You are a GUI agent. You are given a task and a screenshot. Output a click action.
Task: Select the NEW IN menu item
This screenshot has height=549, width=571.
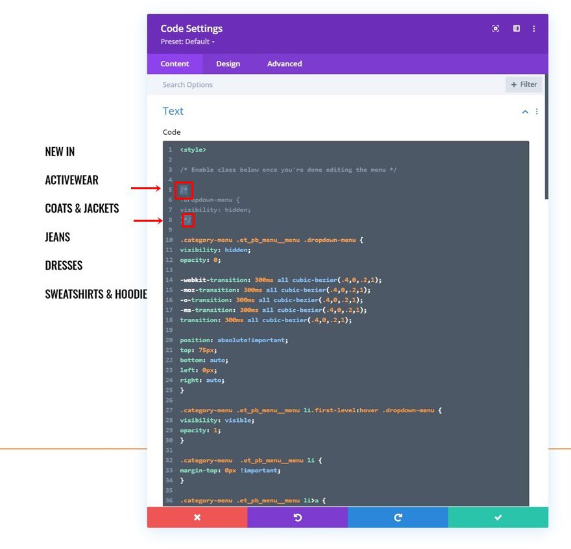click(59, 151)
